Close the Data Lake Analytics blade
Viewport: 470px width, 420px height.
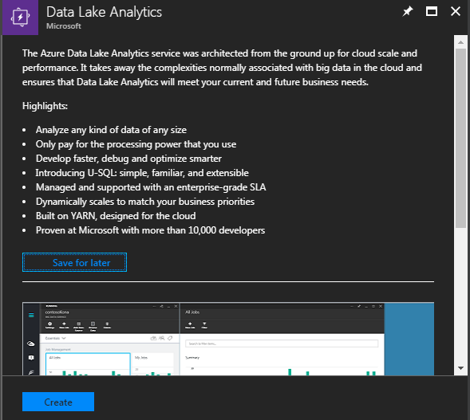[456, 12]
